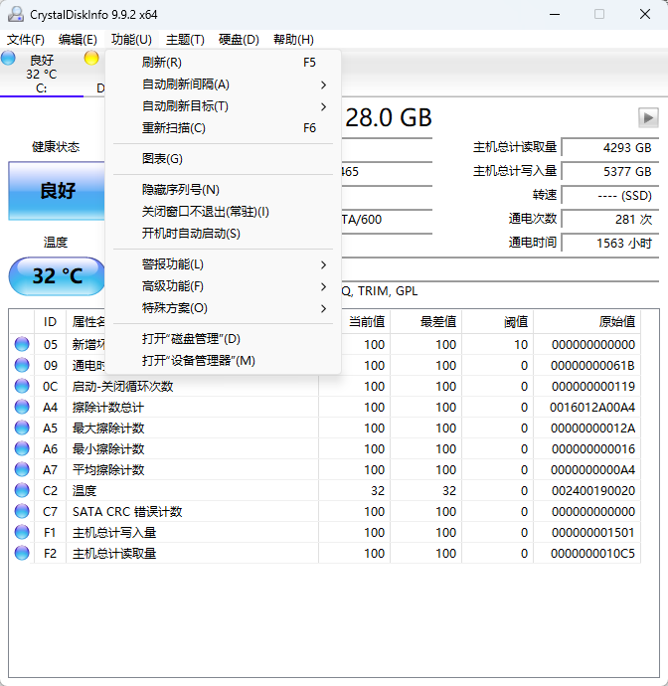Click status orb of attribute 05 row
668x686 pixels.
click(22, 344)
